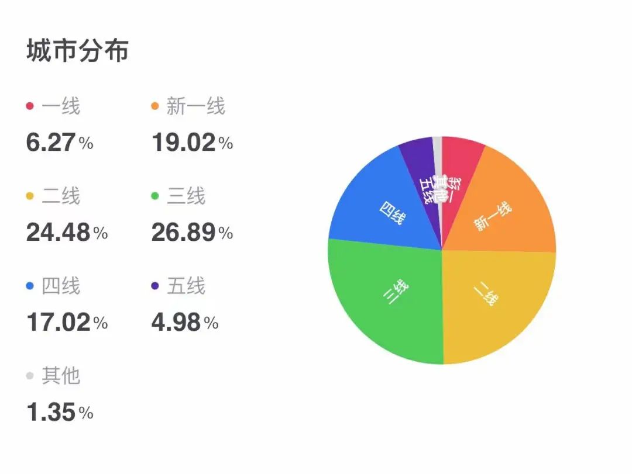Select the blue 四线 pie slice
The height and width of the screenshot is (474, 632).
(380, 205)
